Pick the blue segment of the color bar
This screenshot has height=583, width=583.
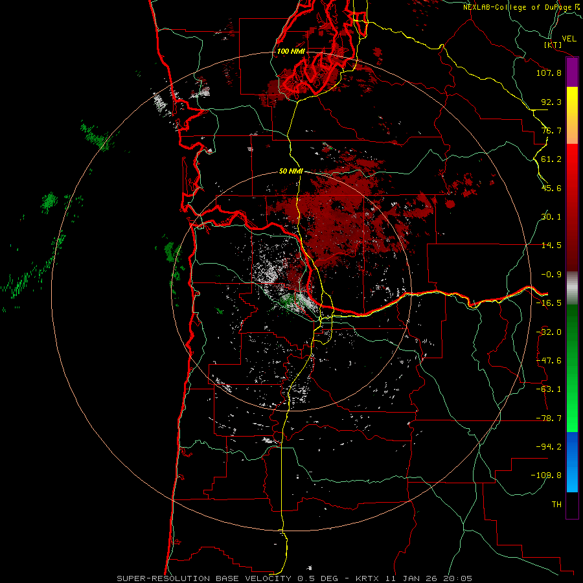(x=572, y=462)
